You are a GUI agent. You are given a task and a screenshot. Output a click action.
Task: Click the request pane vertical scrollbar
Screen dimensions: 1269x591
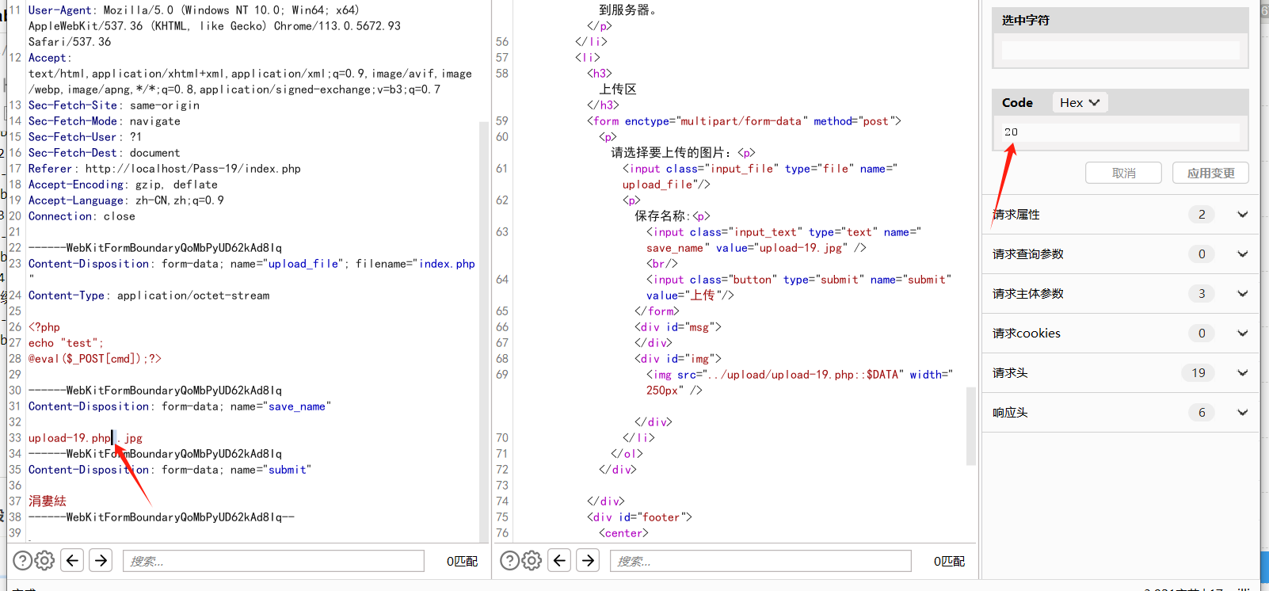(484, 331)
